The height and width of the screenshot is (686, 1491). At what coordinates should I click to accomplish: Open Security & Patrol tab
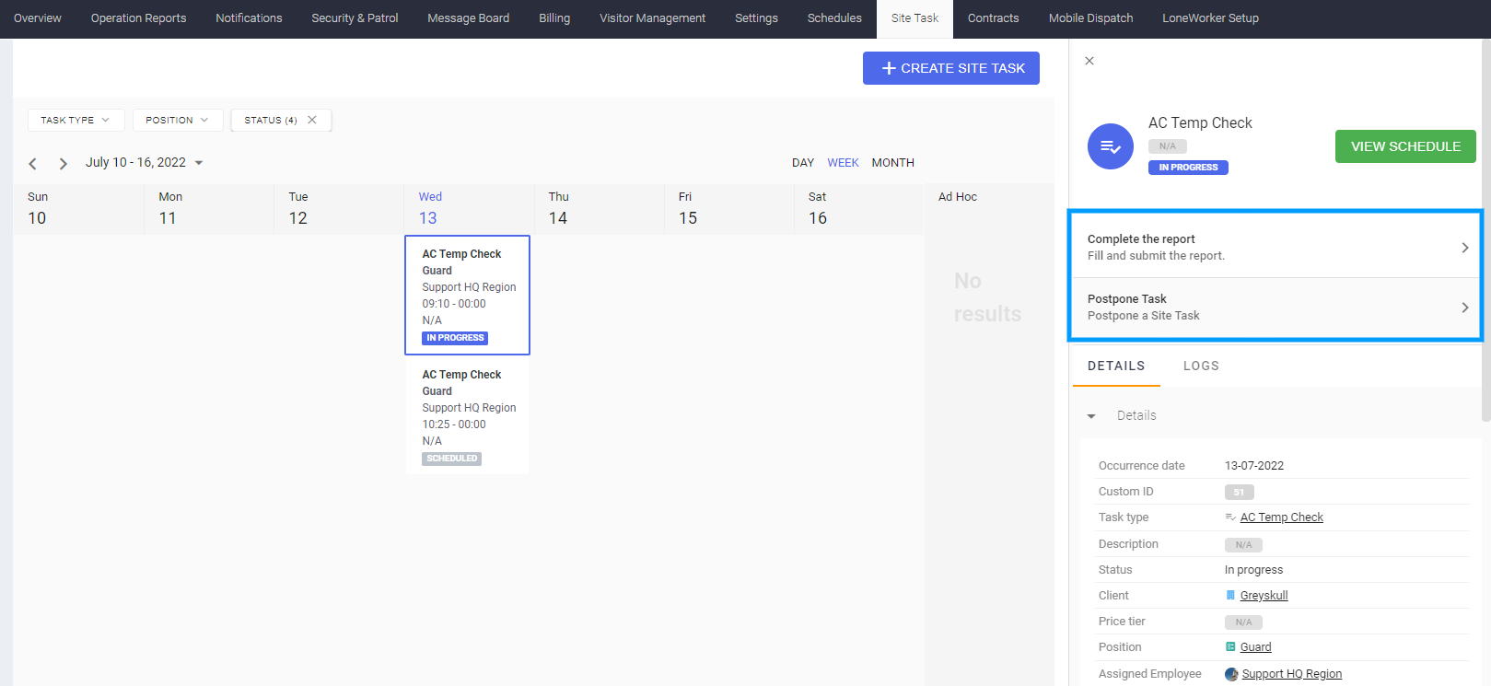[x=355, y=18]
